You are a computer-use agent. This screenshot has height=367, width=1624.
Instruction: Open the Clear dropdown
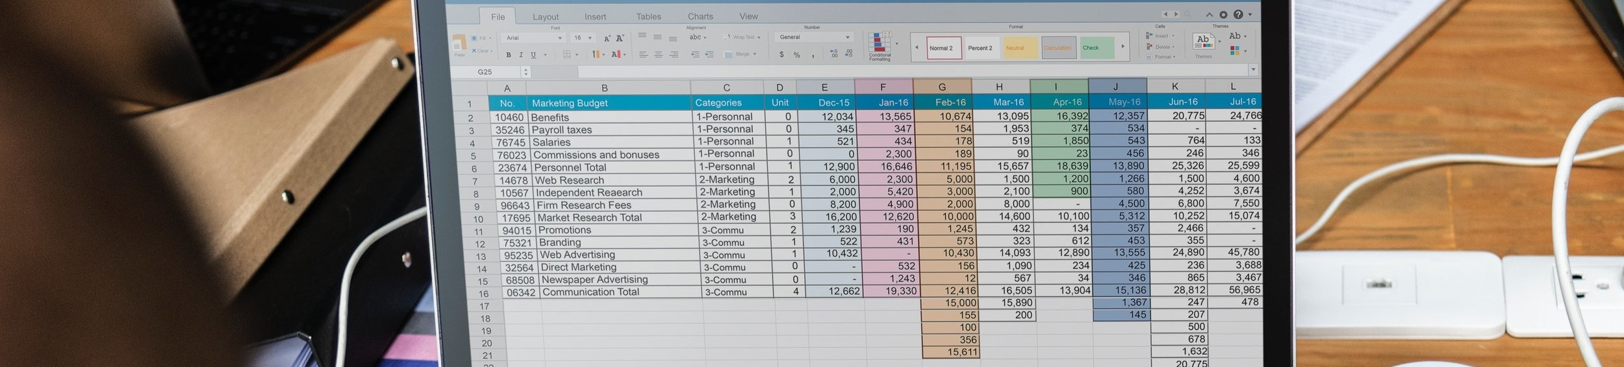(482, 51)
